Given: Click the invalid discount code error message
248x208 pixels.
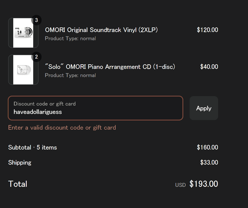Looking at the screenshot, I should (62, 128).
